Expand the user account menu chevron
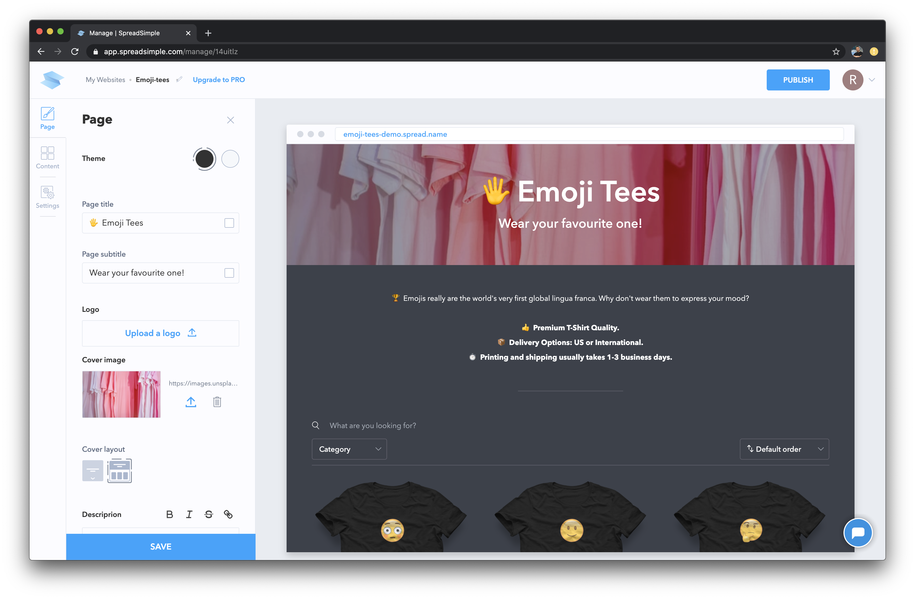 [x=872, y=80]
